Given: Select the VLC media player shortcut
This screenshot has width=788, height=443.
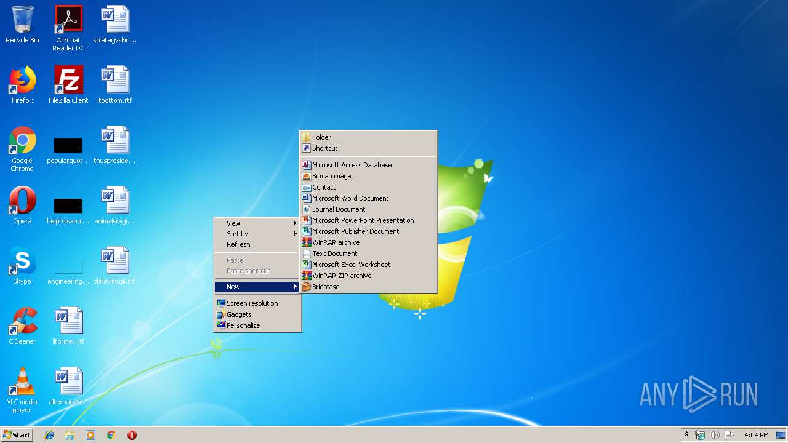Looking at the screenshot, I should point(22,390).
